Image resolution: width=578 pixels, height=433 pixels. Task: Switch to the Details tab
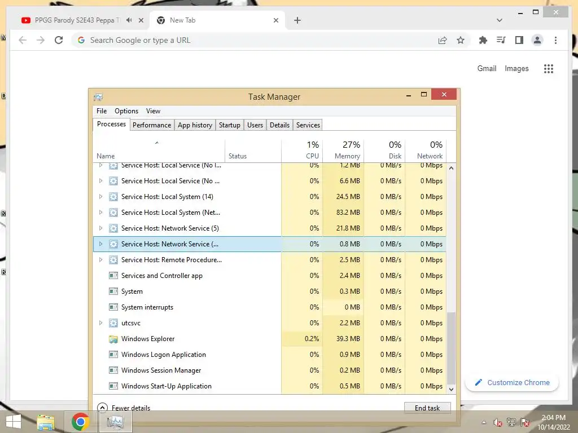click(280, 125)
